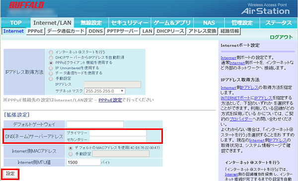Go to the ゲーム&アプリ tab
This screenshot has height=181, width=298.
[x=172, y=23]
